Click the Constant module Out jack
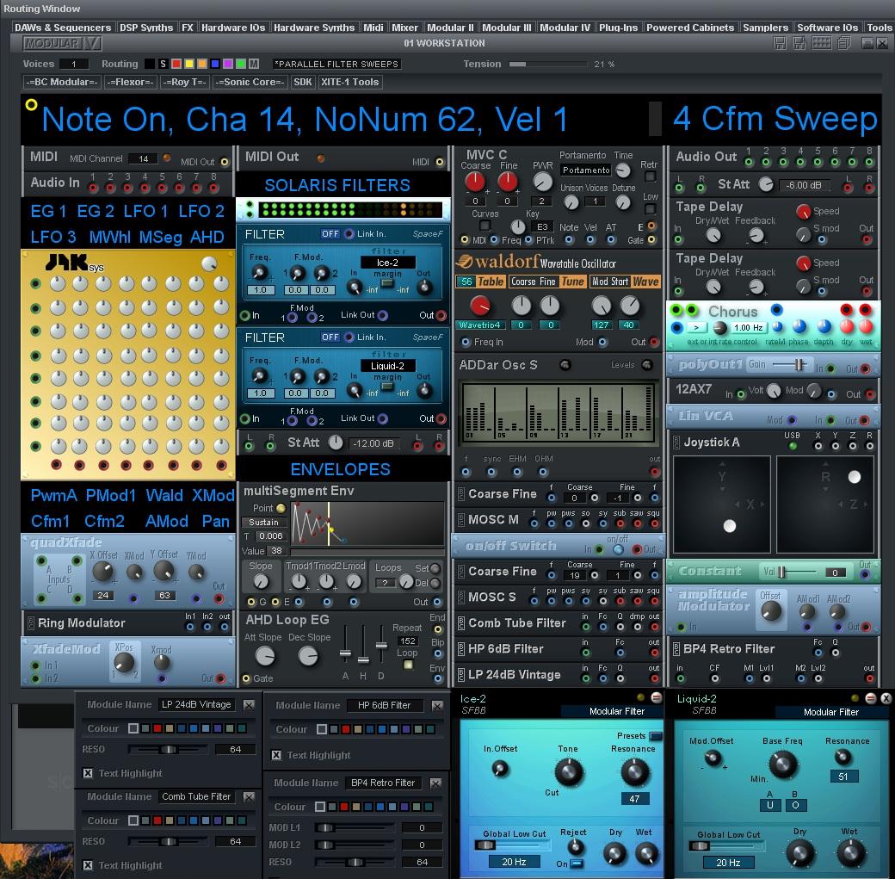The image size is (895, 879). 866,574
